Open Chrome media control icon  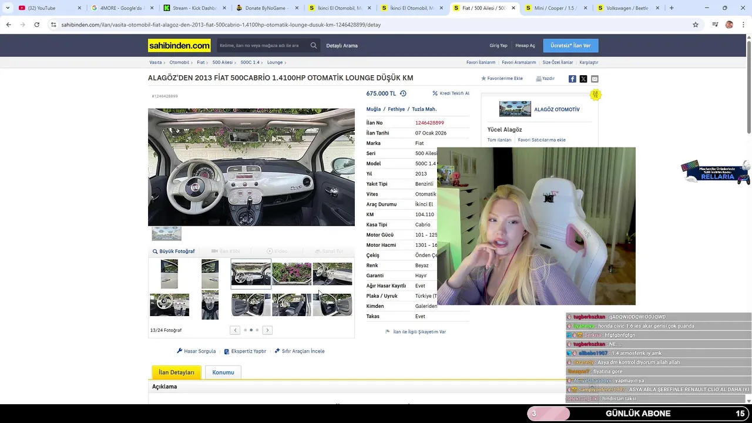pos(715,25)
